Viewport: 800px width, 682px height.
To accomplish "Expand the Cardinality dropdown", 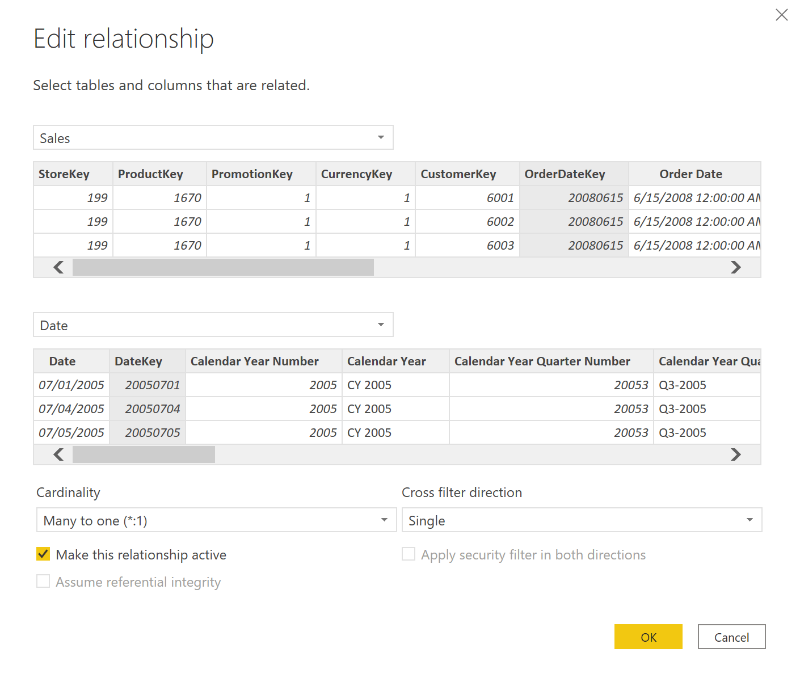I will (x=216, y=520).
